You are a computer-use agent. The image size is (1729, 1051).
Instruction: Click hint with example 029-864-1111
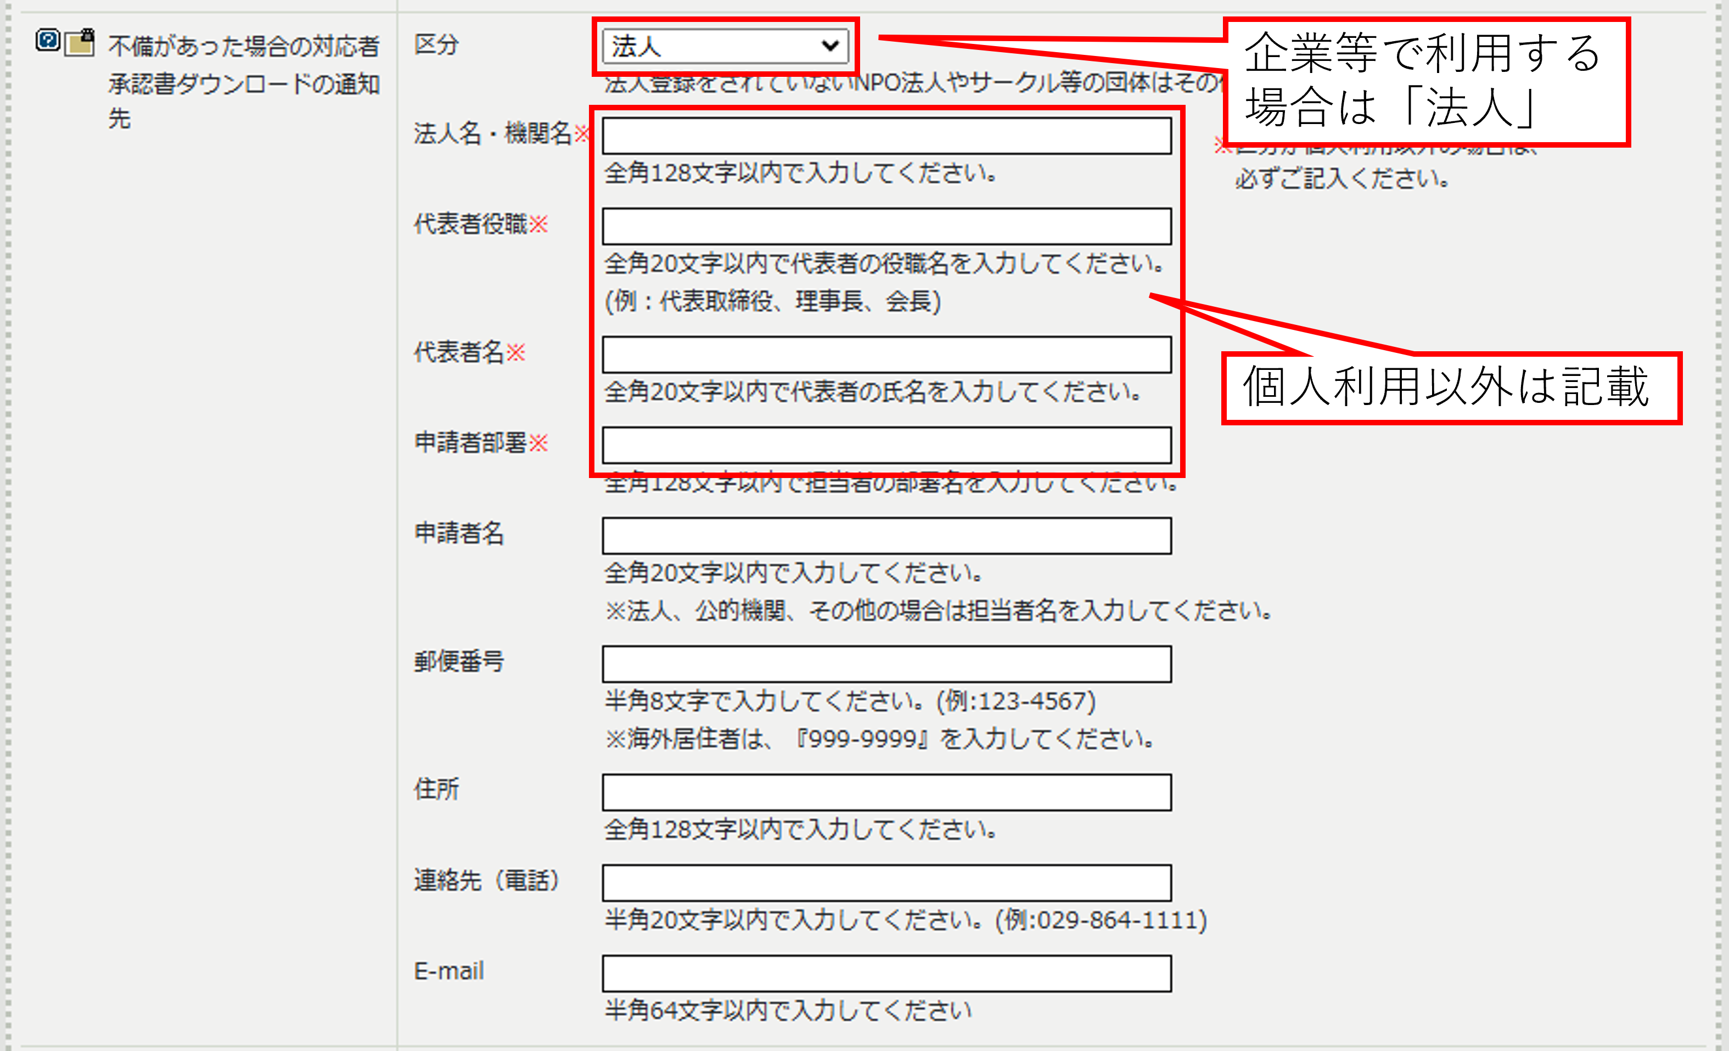point(906,920)
